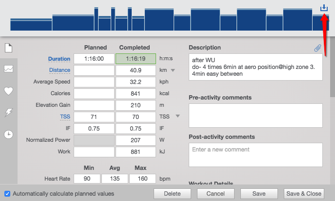The width and height of the screenshot is (335, 201).
Task: Click the Heart Rate Avg field 135
Action: [x=115, y=179]
